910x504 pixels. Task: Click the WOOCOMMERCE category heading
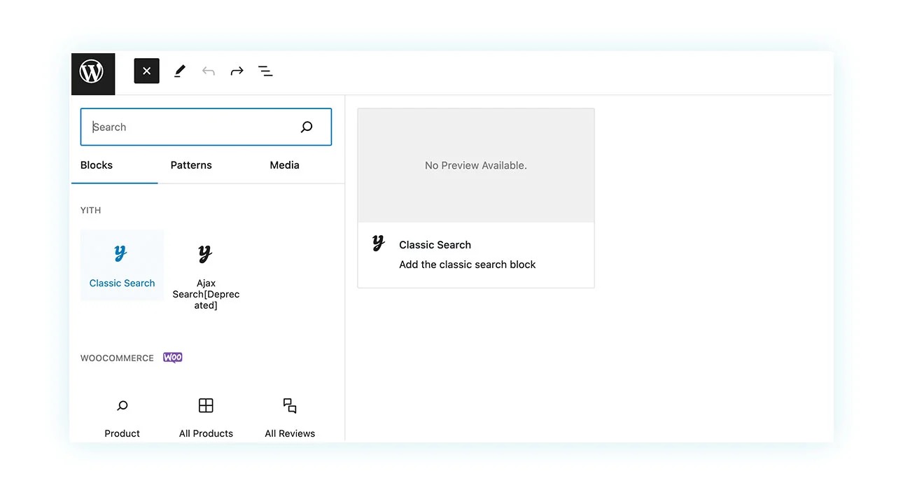[x=117, y=358]
